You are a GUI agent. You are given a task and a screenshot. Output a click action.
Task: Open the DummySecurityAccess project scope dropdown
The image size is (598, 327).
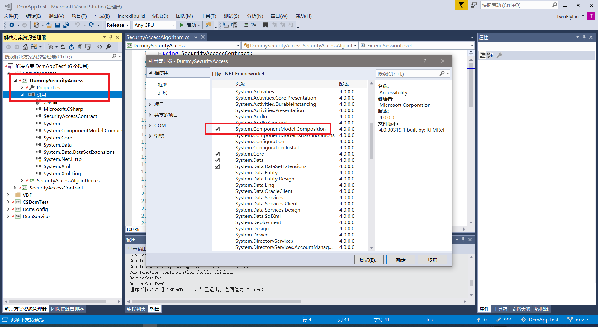click(183, 45)
